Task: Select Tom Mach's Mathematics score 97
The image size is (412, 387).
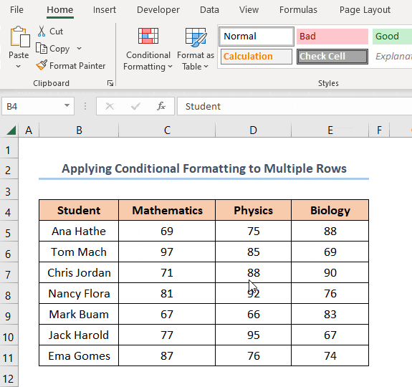Action: (167, 252)
